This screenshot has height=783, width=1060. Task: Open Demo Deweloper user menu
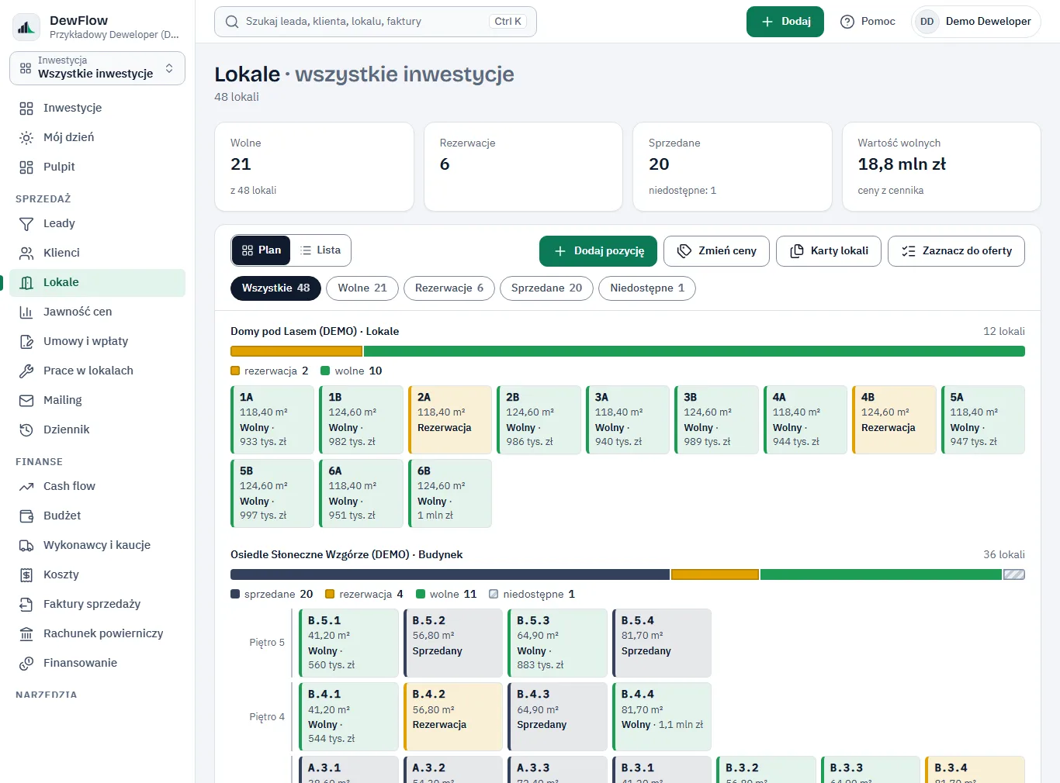[x=975, y=22]
